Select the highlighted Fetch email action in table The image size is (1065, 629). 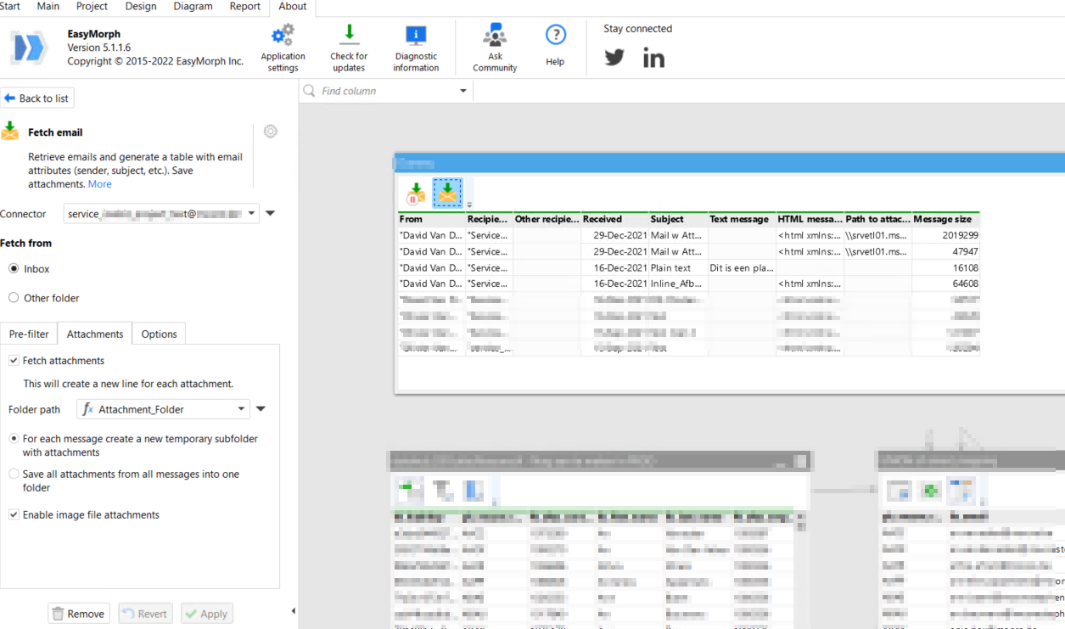(447, 194)
